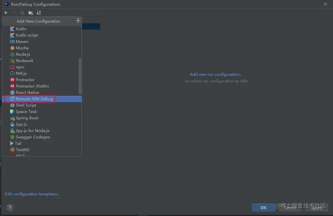This screenshot has width=333, height=216.
Task: Click the Shell Script icon
Action: coord(12,105)
